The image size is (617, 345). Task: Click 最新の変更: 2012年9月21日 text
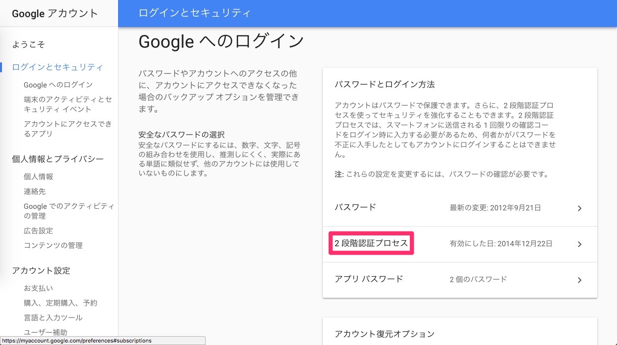pos(495,208)
